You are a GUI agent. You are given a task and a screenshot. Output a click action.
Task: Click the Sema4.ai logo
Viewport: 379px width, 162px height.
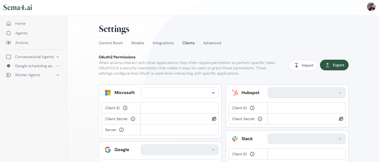pyautogui.click(x=18, y=7)
